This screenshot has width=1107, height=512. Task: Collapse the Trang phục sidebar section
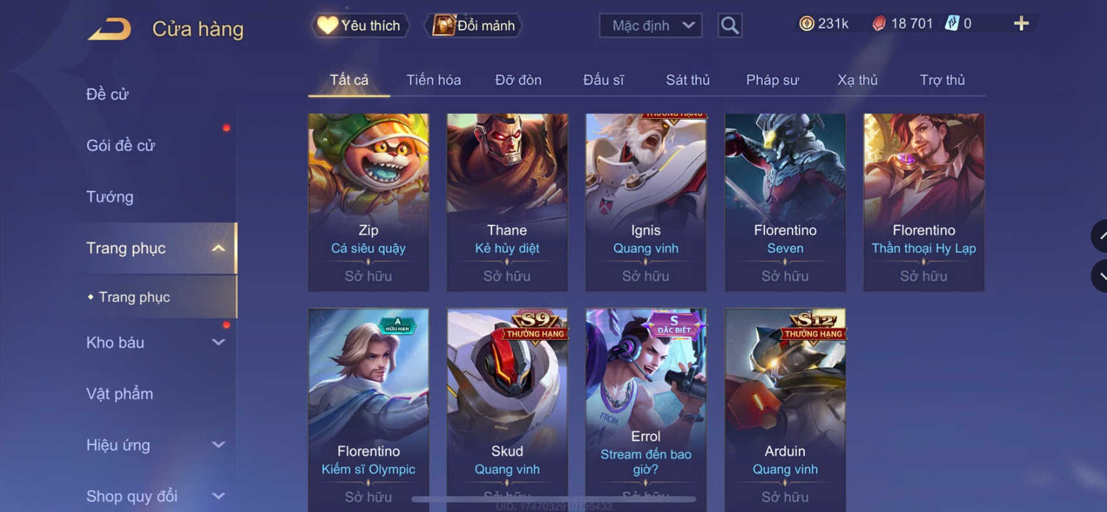(218, 248)
